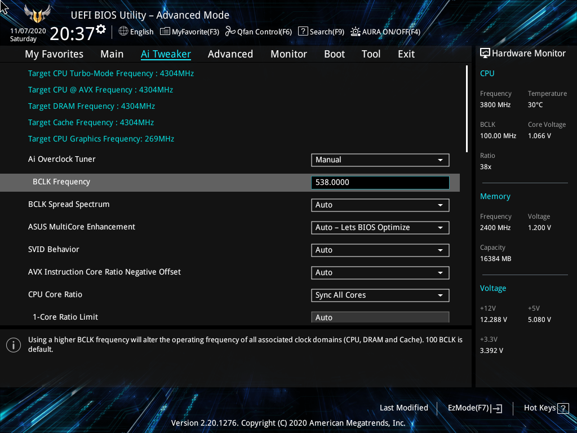Click the Qfan Control fan icon
The image size is (577, 433).
click(230, 32)
